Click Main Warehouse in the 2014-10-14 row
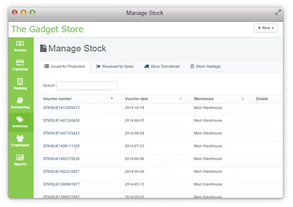Image resolution: width=293 pixels, height=207 pixels. click(208, 108)
